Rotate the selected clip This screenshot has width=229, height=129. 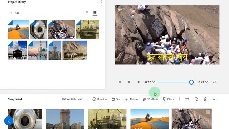pos(196,99)
